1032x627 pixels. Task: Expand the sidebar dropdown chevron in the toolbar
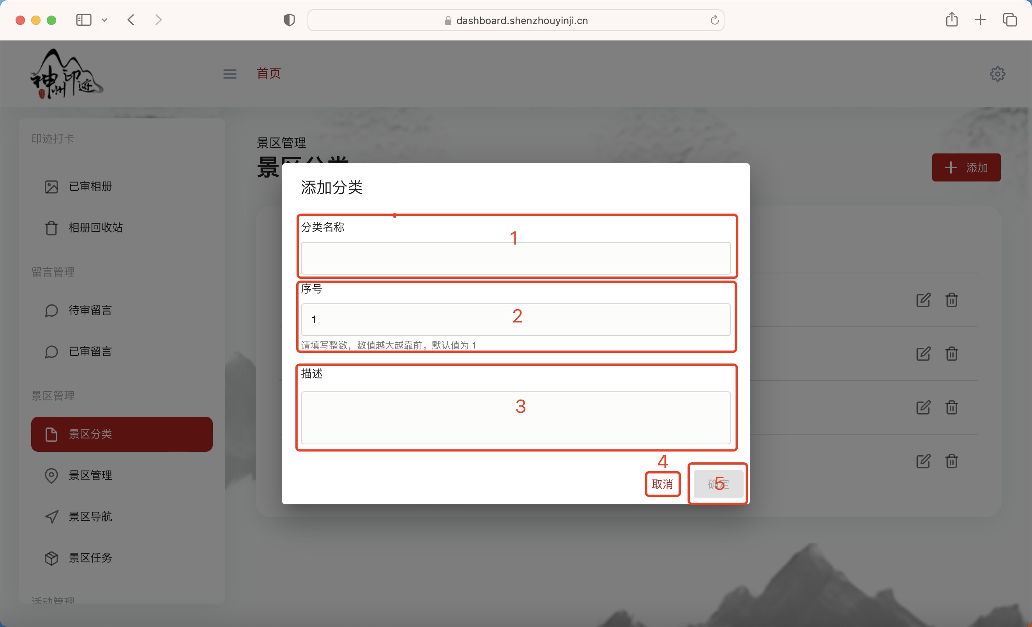pyautogui.click(x=105, y=20)
